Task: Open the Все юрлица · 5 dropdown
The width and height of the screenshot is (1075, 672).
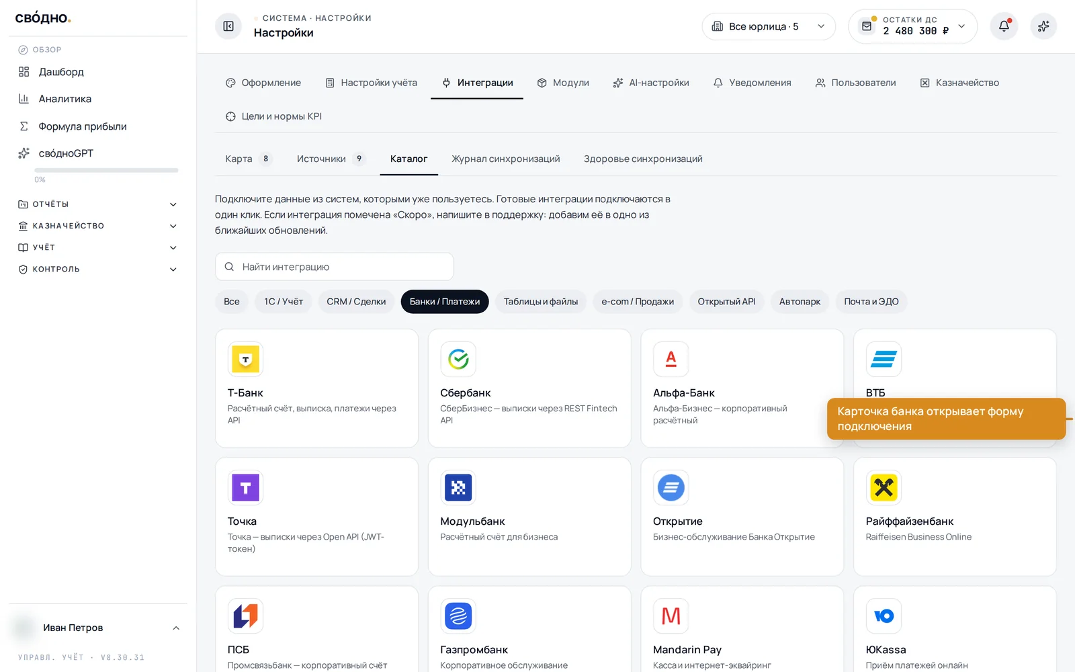Action: 769,26
